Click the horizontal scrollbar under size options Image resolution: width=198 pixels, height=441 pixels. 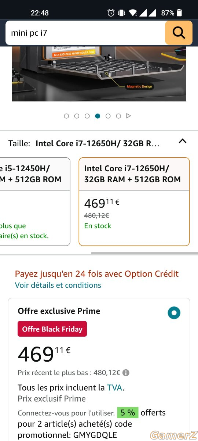pyautogui.click(x=144, y=253)
